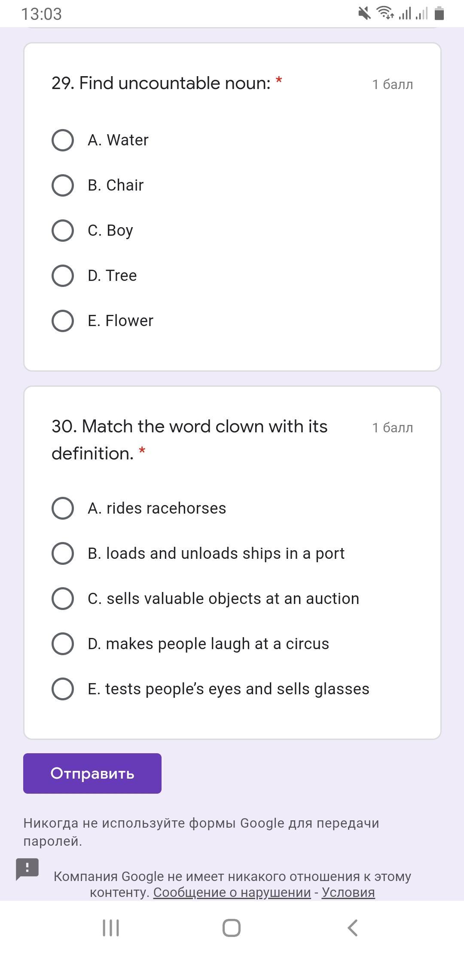Select 'D. makes people laugh at a circus'
Screen dimensions: 464x955
click(x=63, y=644)
